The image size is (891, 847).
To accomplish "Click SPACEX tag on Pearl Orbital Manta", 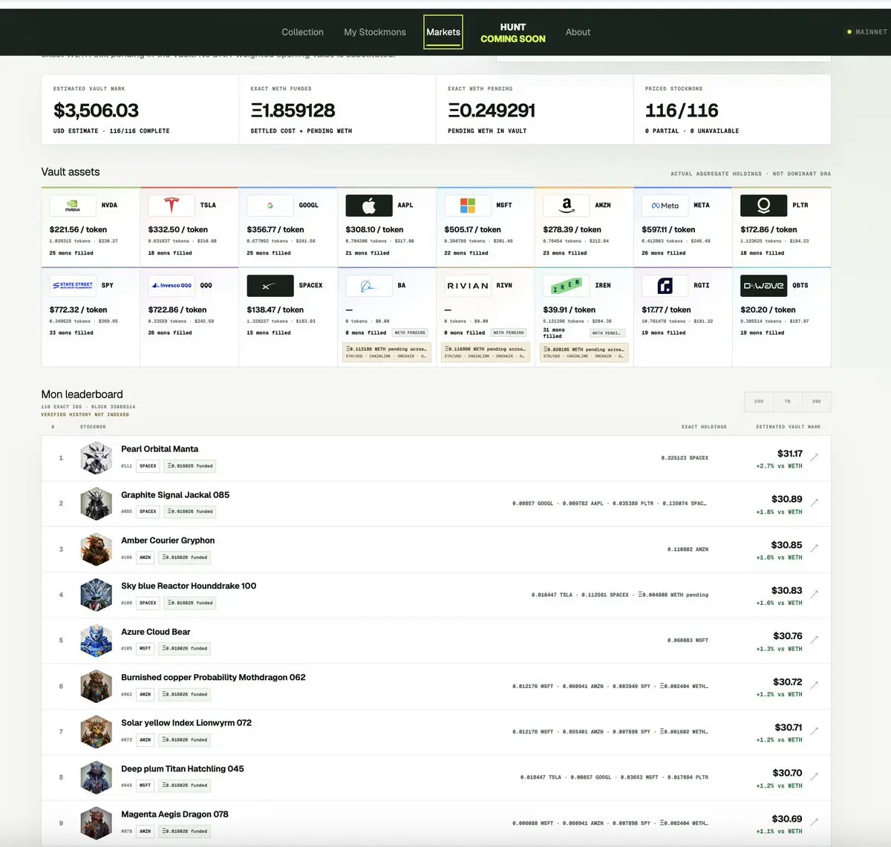I will [x=148, y=466].
